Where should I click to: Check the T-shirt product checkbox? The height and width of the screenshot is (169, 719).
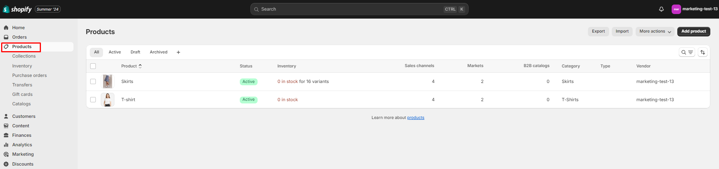click(93, 100)
